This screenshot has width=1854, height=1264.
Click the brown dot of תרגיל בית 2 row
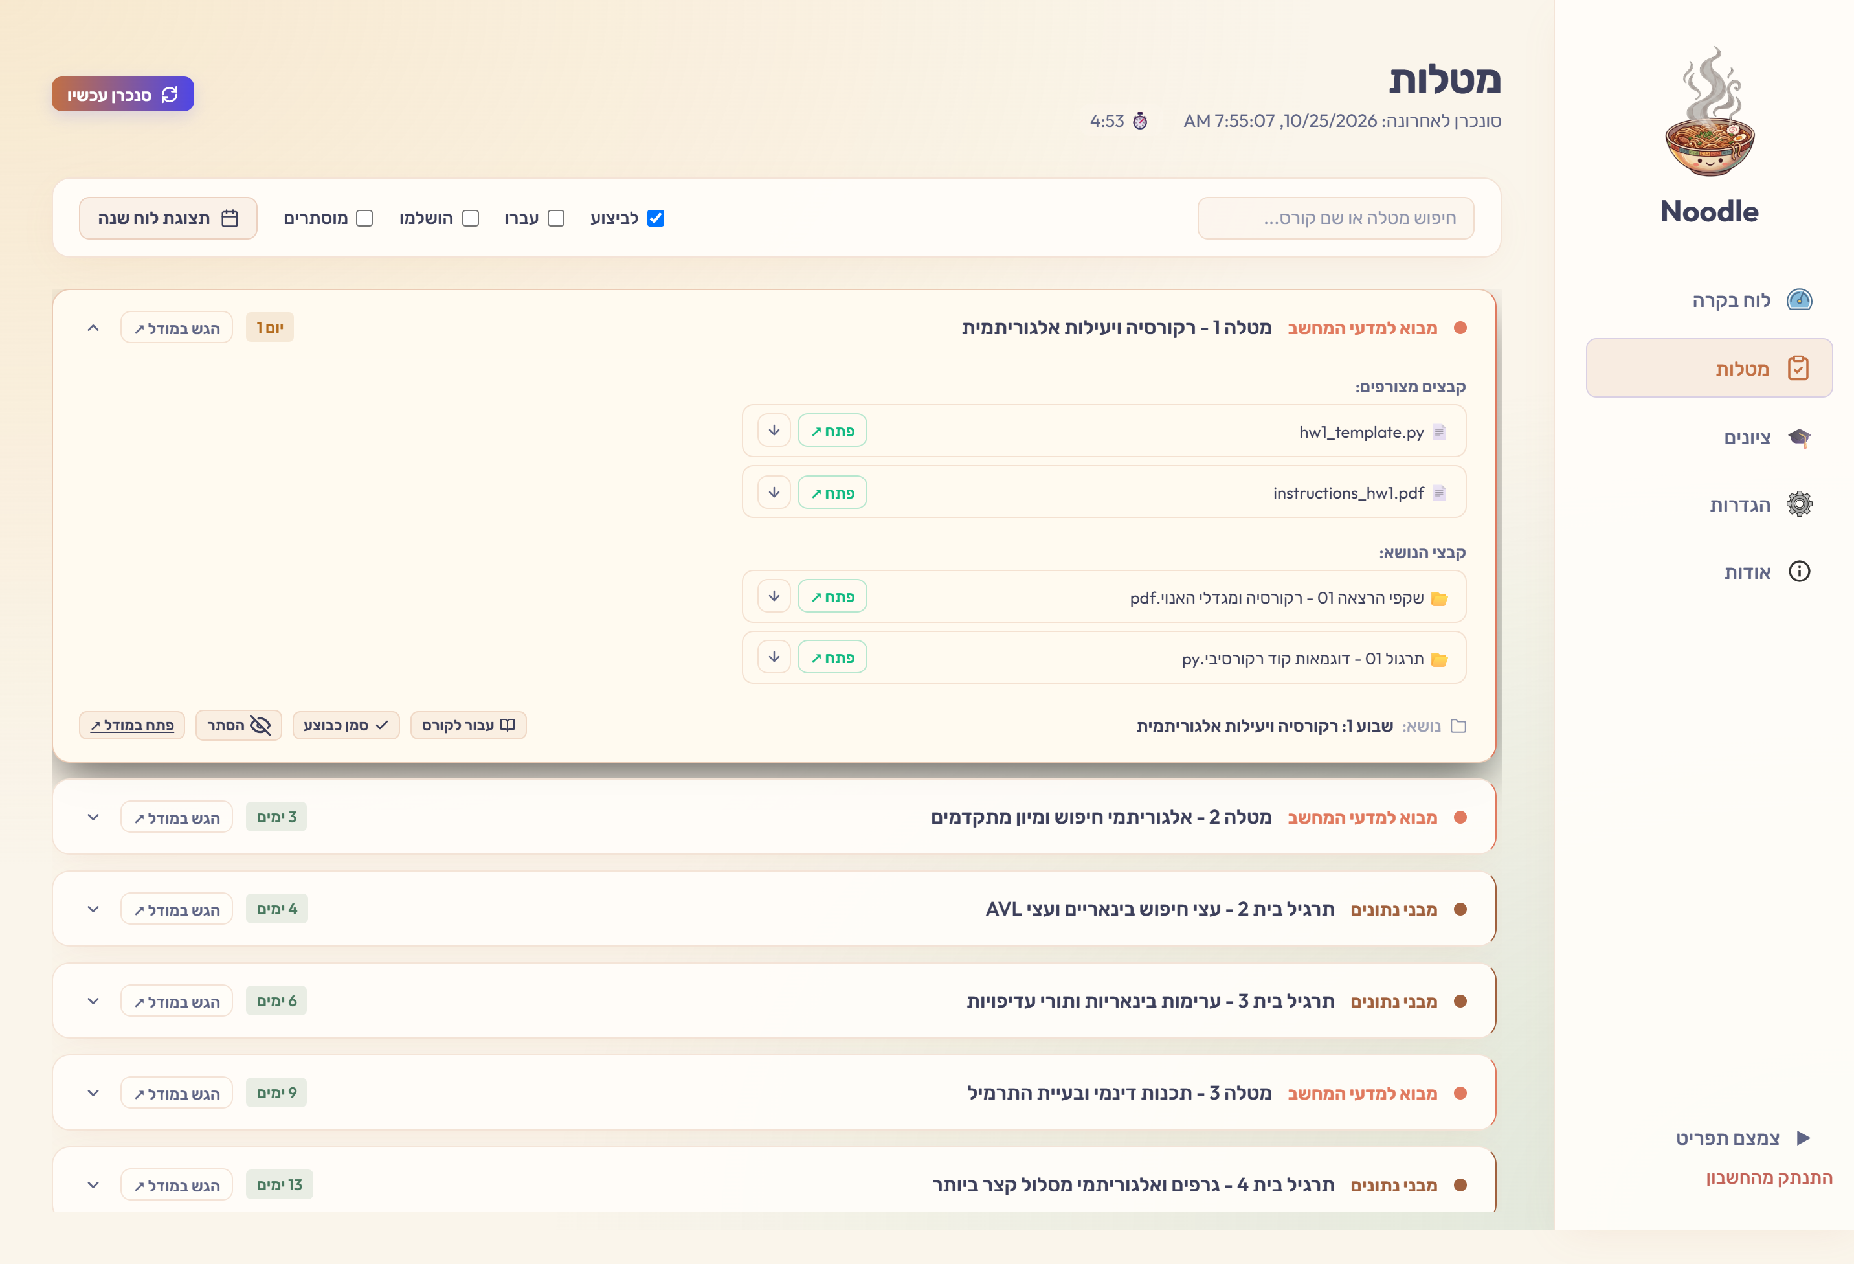pyautogui.click(x=1460, y=909)
